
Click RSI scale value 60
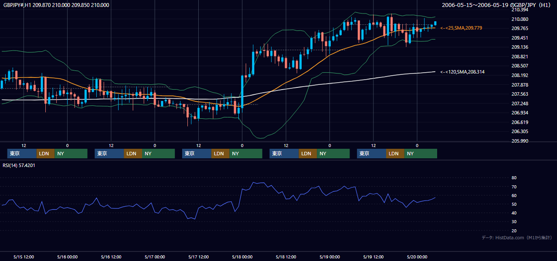(x=514, y=195)
